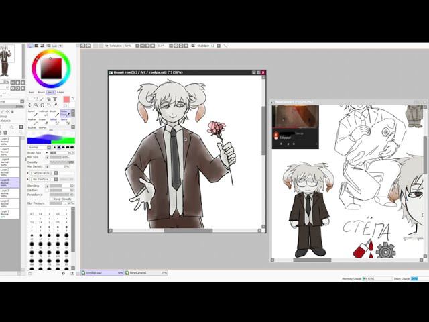
Task: Select the Hand pan tool
Action: point(49,105)
